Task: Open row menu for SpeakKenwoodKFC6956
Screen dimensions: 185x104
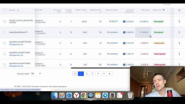Action: 179,65
